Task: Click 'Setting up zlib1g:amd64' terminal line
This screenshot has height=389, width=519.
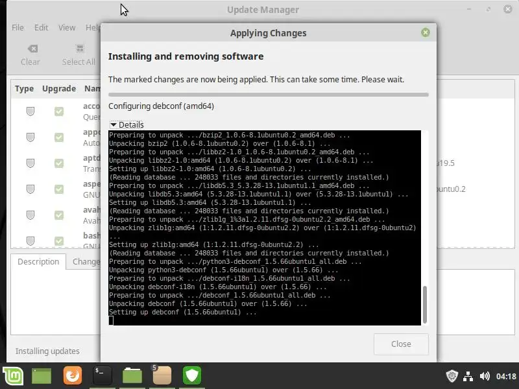Action: 214,245
